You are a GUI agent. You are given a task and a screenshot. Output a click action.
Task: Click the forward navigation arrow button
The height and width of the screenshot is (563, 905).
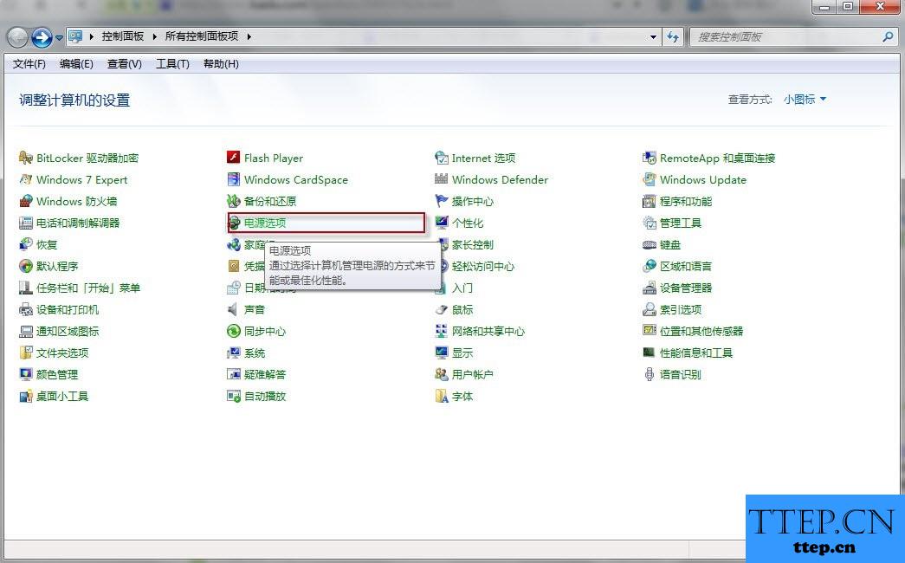click(x=42, y=38)
